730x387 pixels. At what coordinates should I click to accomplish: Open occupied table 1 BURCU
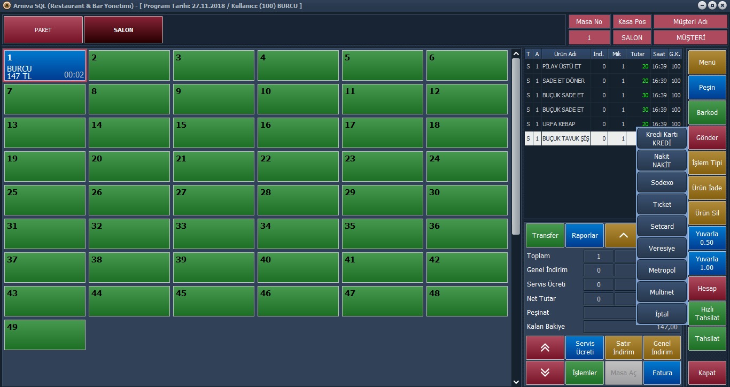[x=45, y=66]
